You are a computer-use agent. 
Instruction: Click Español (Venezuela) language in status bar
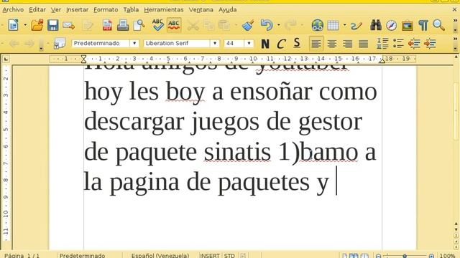pos(160,255)
